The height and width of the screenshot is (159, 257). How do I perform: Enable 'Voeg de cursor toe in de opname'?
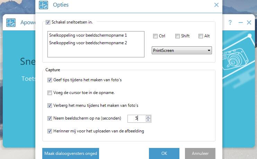pos(50,93)
